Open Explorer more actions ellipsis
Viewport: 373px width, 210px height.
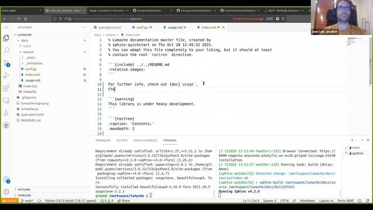pyautogui.click(x=84, y=27)
